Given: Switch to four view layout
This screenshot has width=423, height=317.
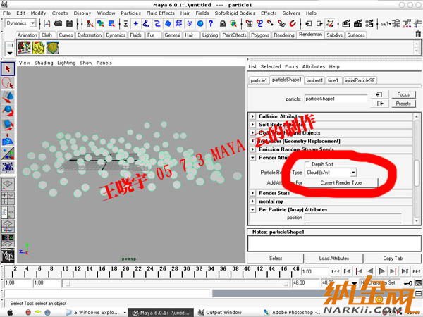Looking at the screenshot, I should [x=8, y=198].
